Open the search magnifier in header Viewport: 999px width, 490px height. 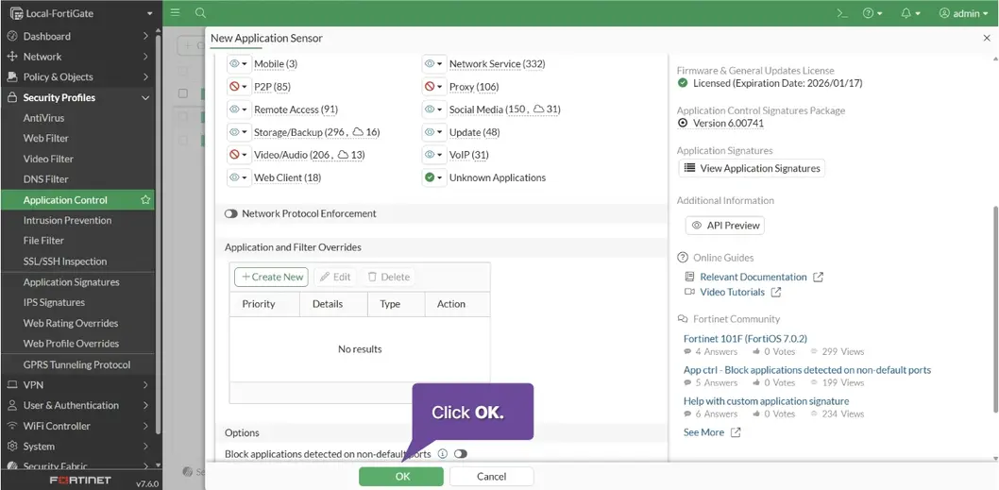click(200, 12)
